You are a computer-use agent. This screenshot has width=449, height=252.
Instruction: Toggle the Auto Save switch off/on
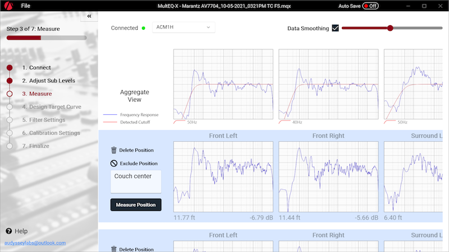[370, 6]
